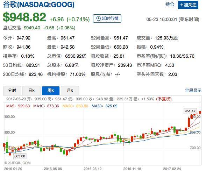Click the 最高 951.47 value
The height and width of the screenshot is (171, 206).
[68, 38]
